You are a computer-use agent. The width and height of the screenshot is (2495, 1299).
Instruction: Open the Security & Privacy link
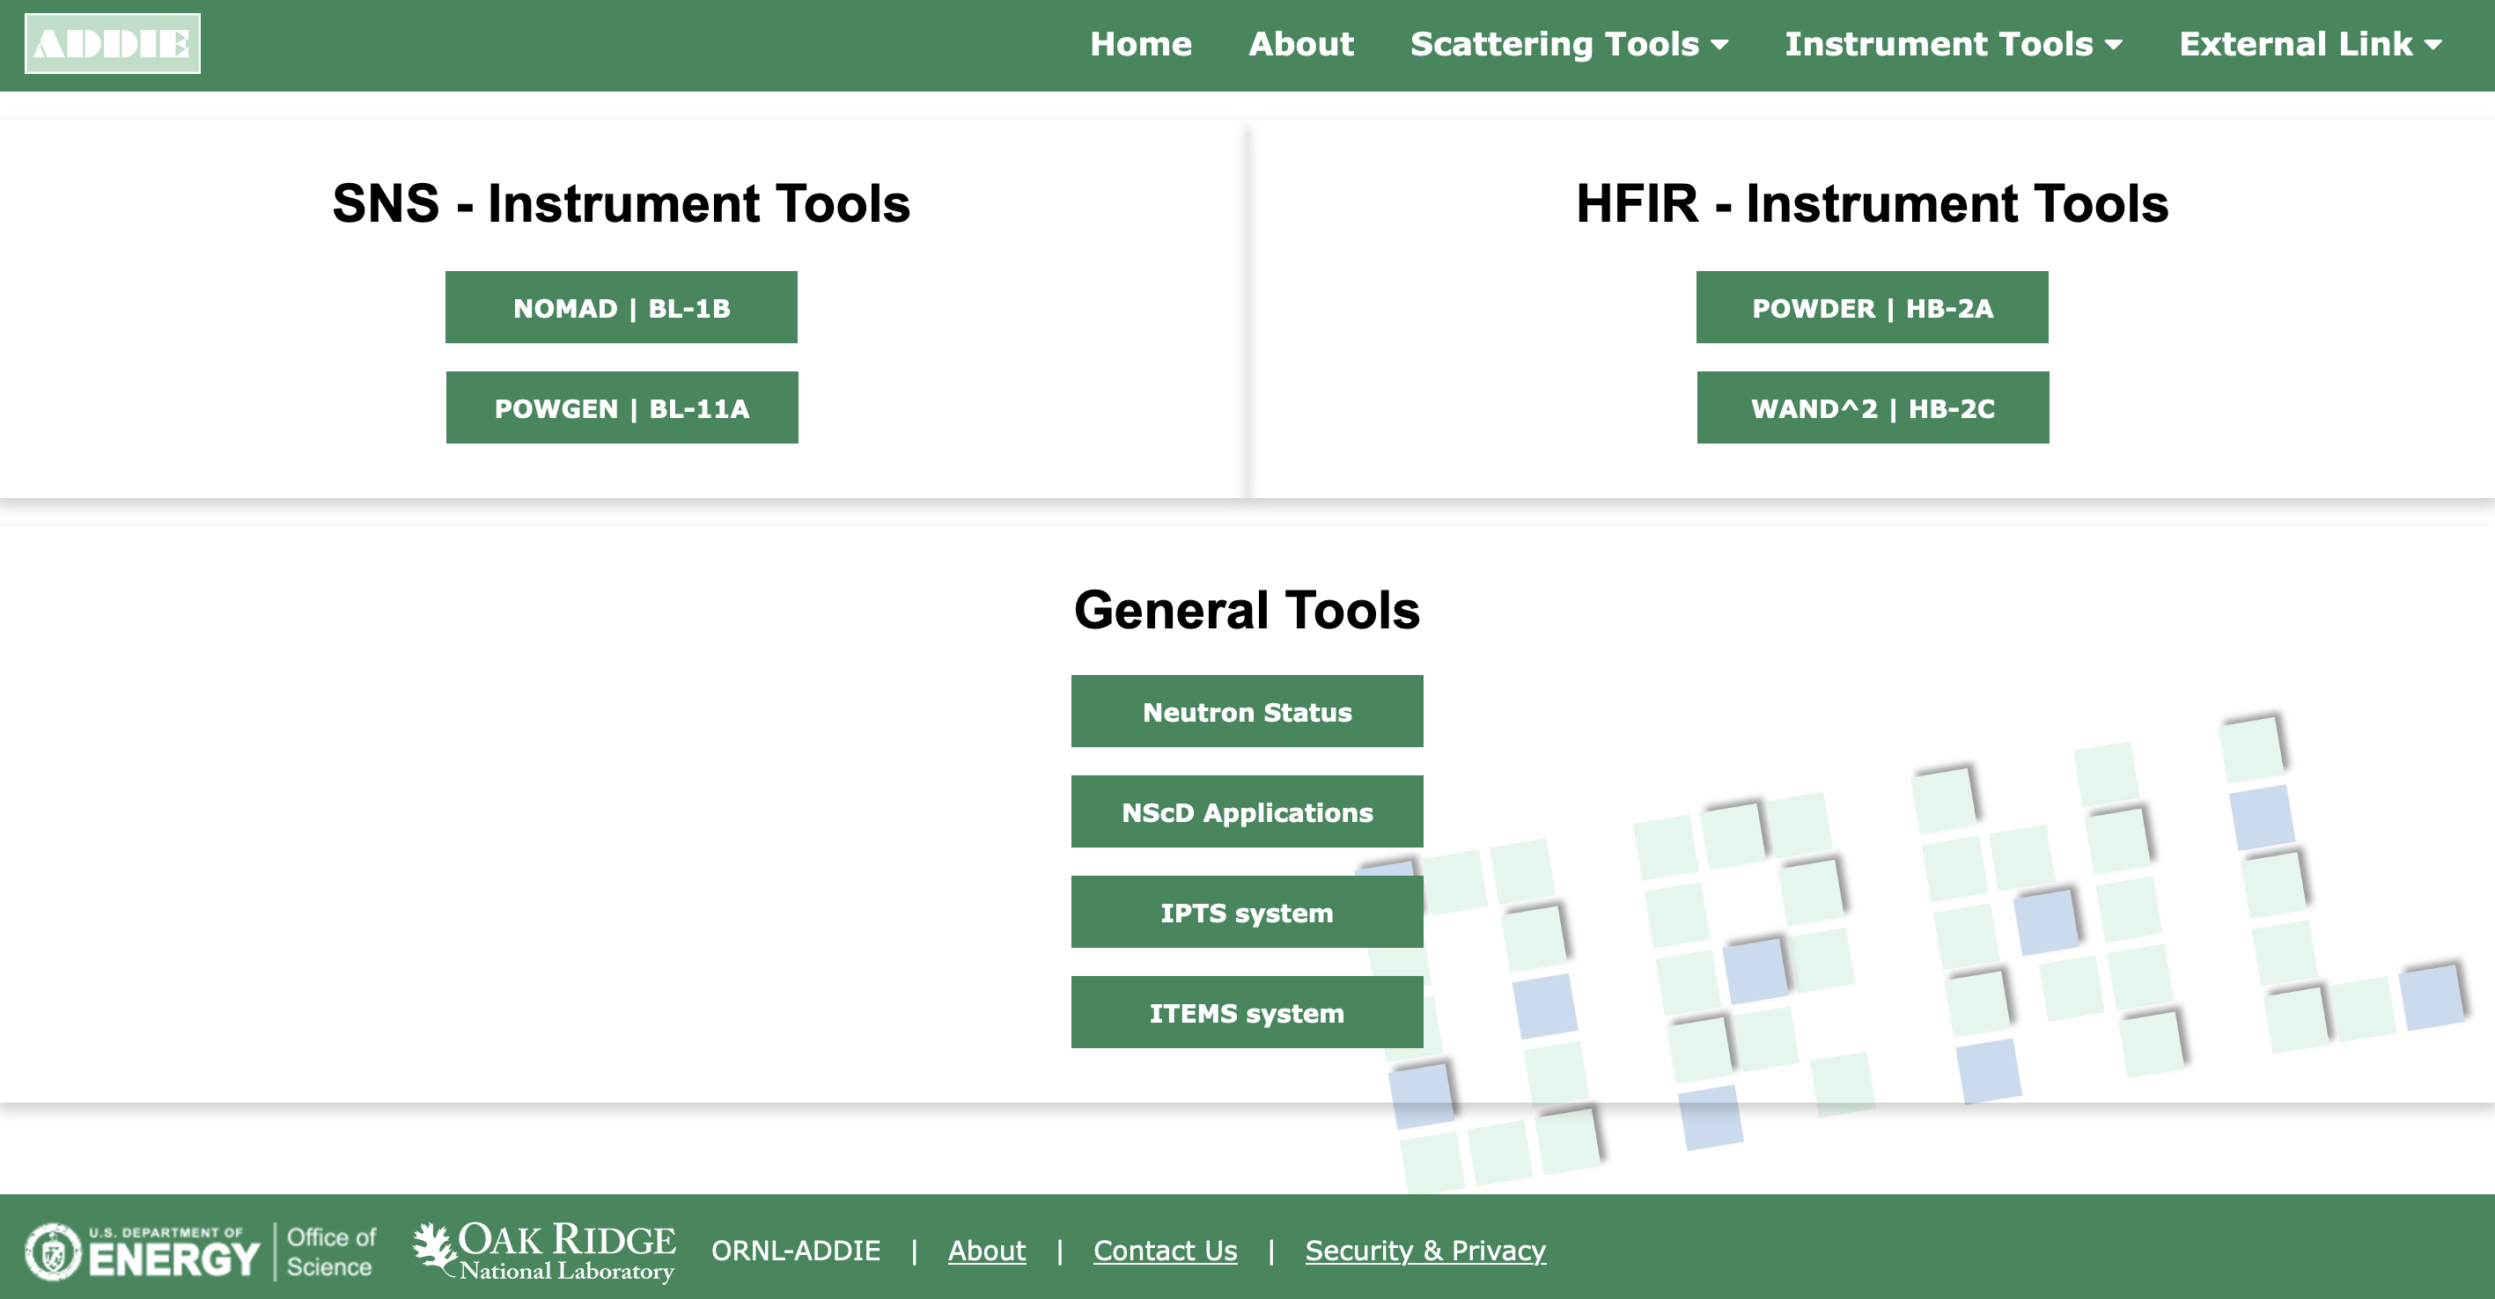point(1424,1251)
